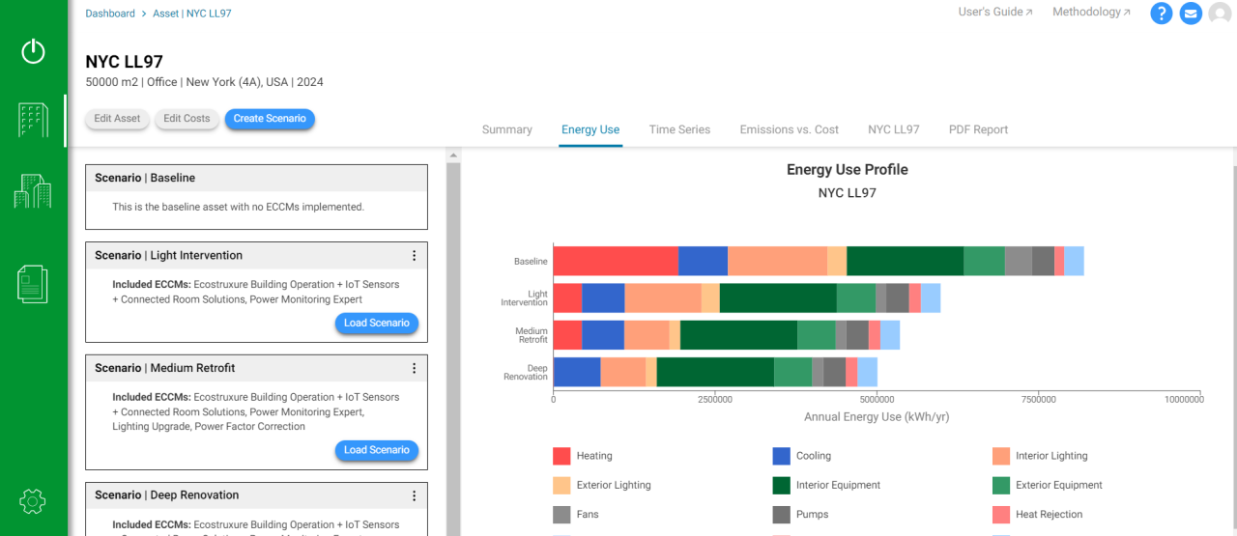
Task: Open the NYC LL97 tab
Action: pos(894,129)
